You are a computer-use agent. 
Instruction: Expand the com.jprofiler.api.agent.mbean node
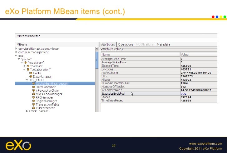tap(16, 48)
